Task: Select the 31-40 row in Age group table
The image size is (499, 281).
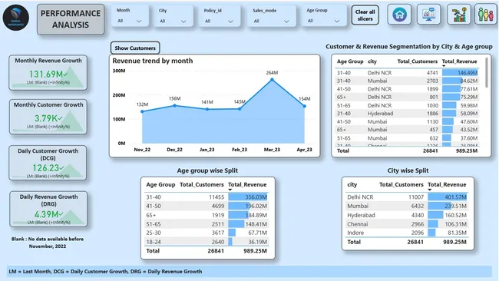Action: pyautogui.click(x=207, y=197)
